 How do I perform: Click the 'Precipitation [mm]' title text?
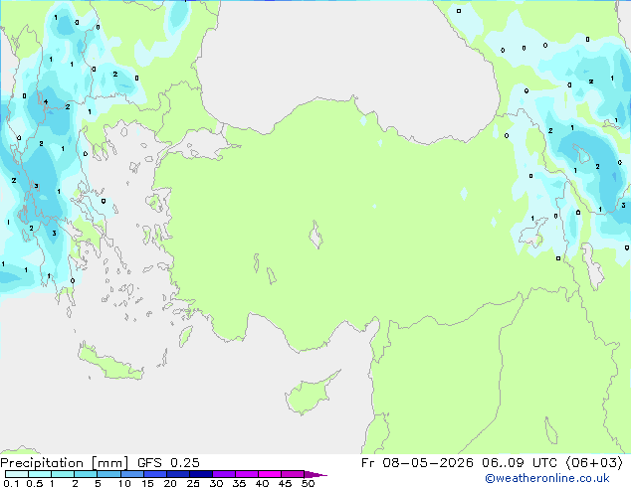pyautogui.click(x=64, y=463)
